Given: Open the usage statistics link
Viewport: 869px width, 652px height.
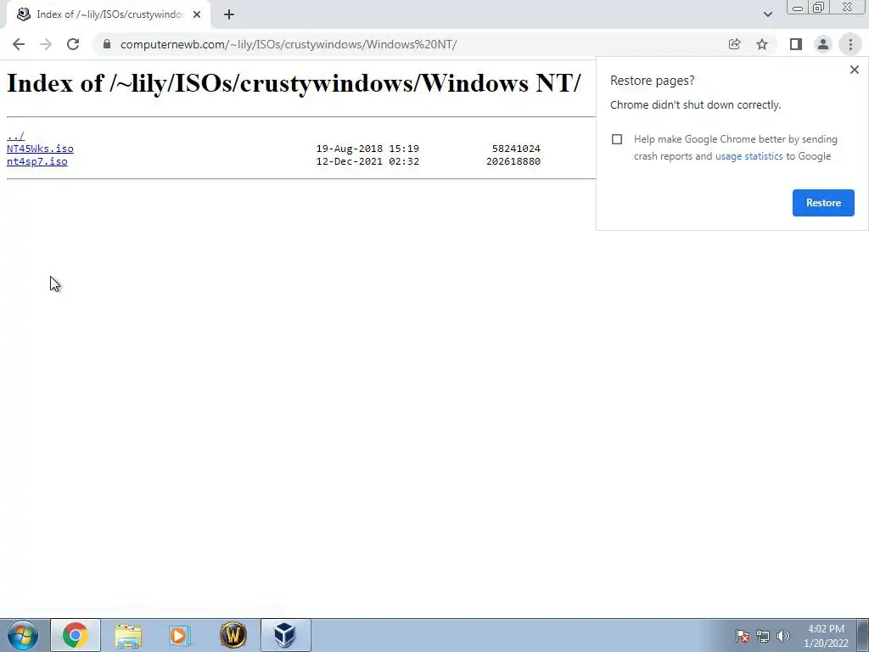Looking at the screenshot, I should pyautogui.click(x=748, y=156).
